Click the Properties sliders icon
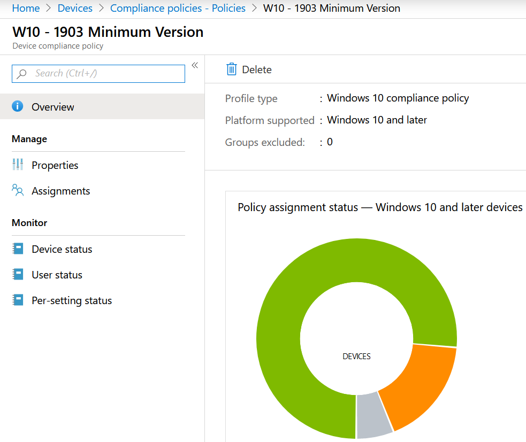 click(x=18, y=165)
